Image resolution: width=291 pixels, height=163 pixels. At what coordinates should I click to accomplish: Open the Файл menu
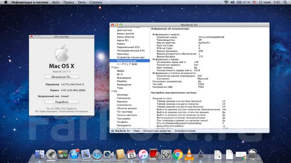point(56,2)
